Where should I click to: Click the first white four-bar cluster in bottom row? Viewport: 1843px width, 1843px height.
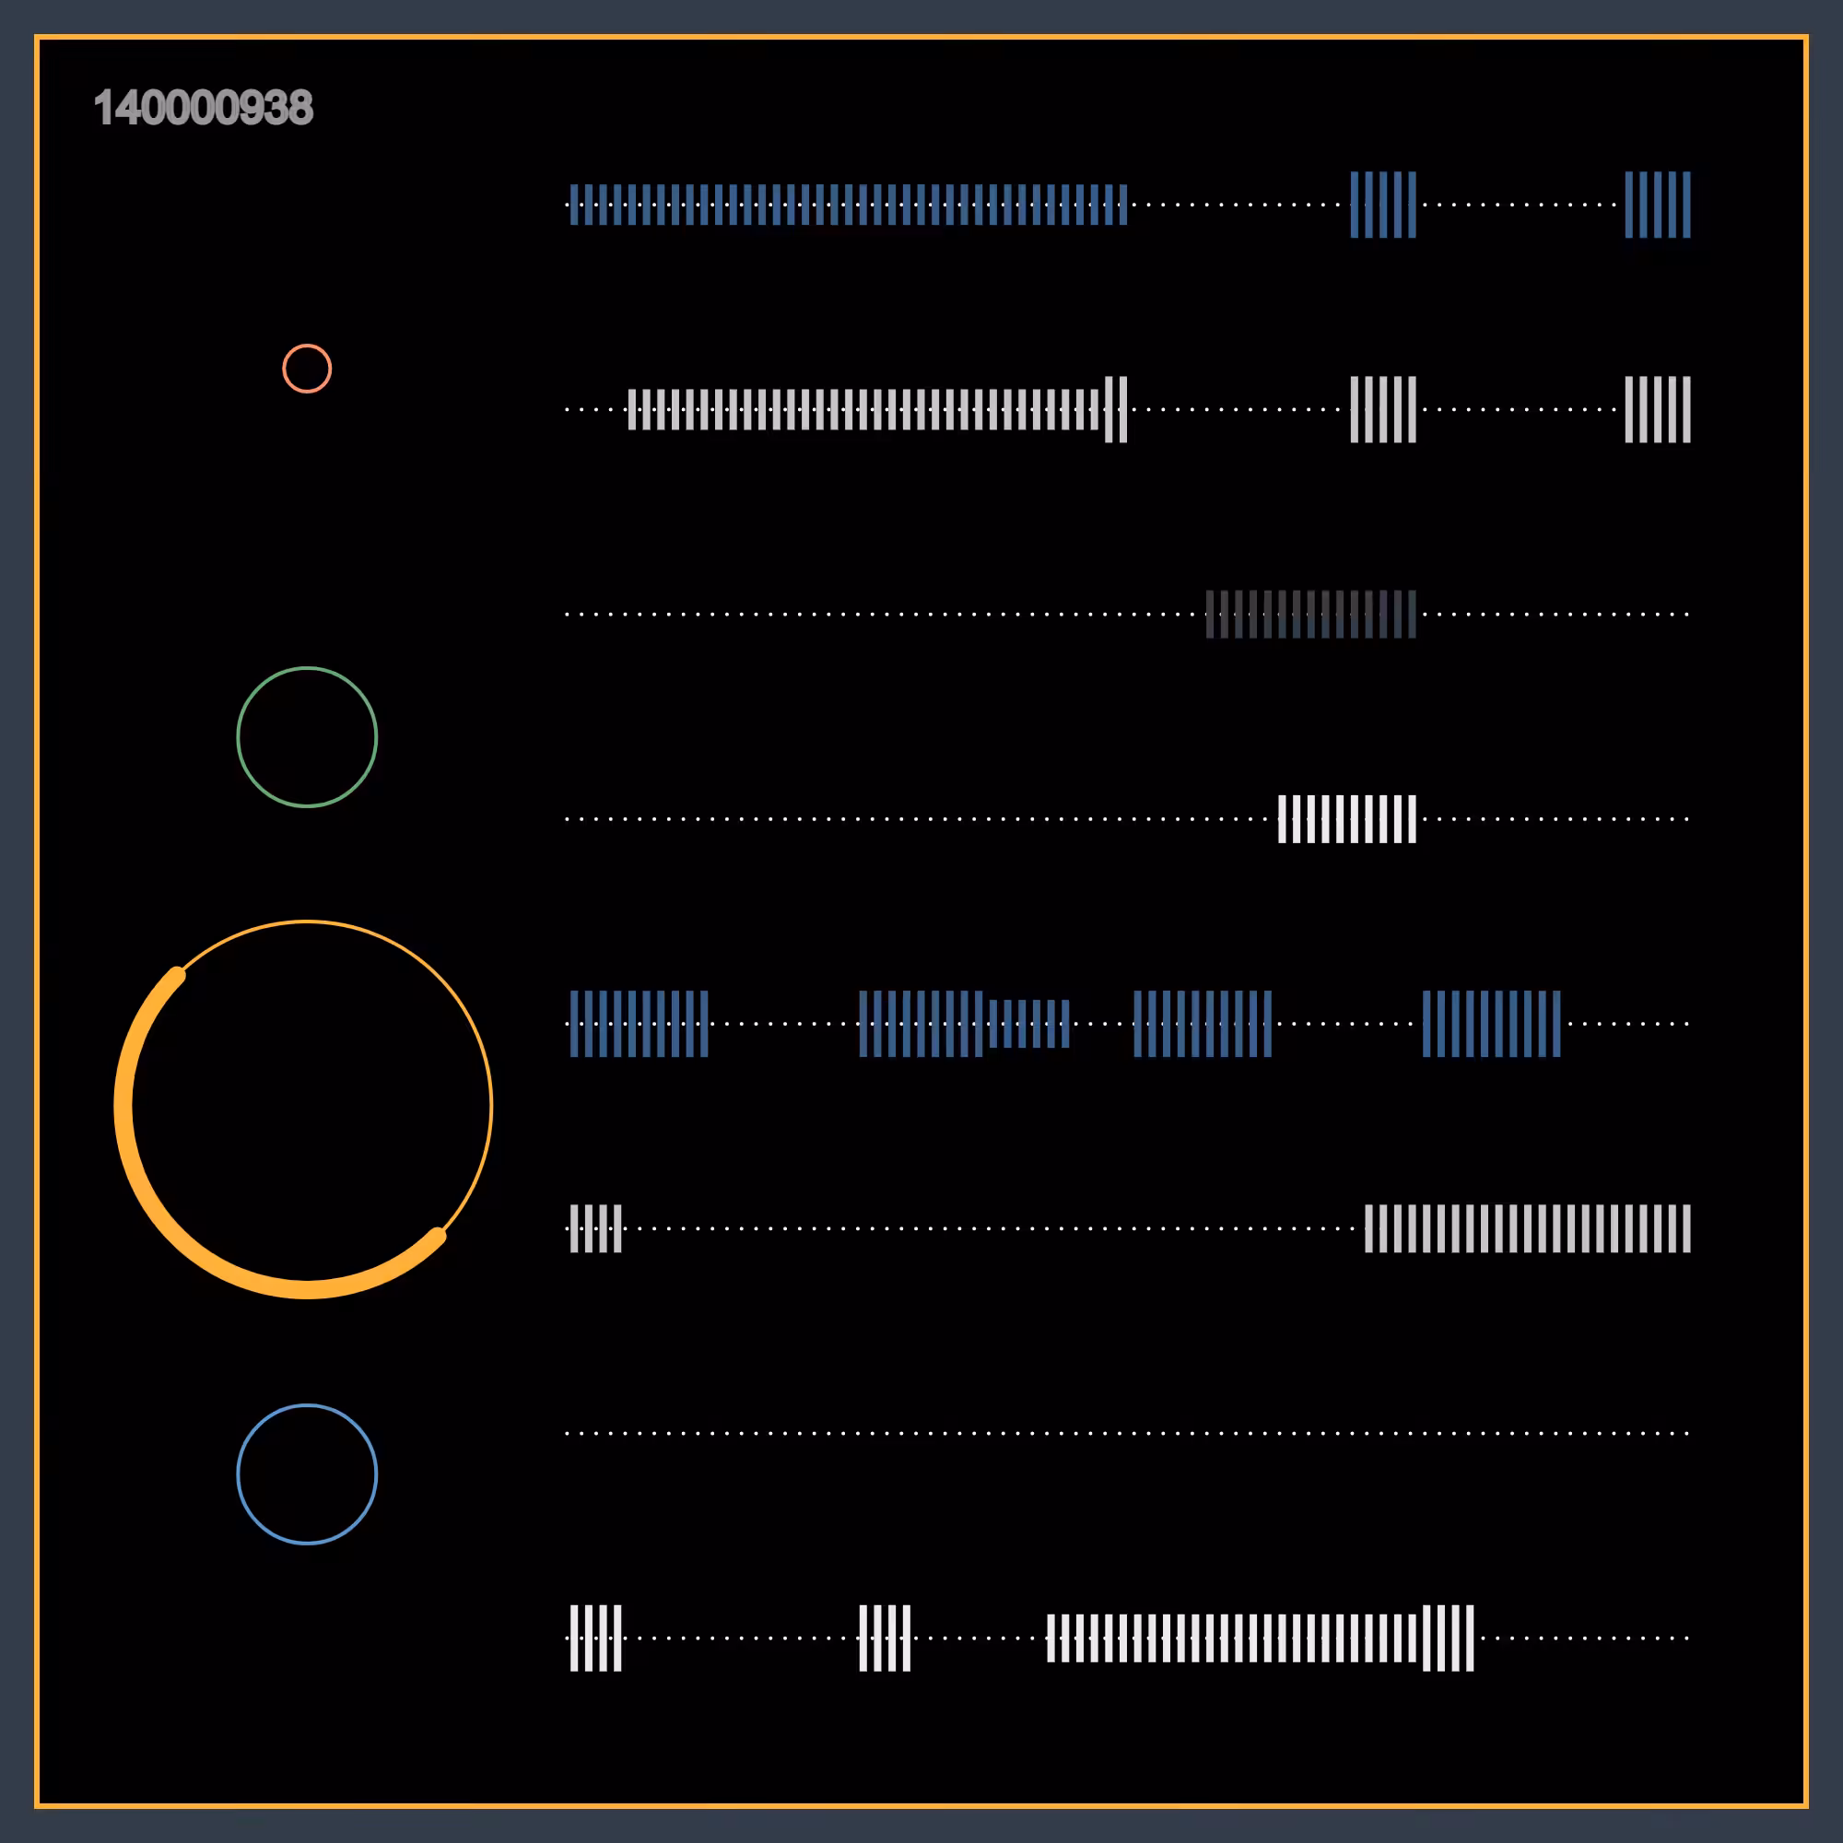(x=596, y=1638)
